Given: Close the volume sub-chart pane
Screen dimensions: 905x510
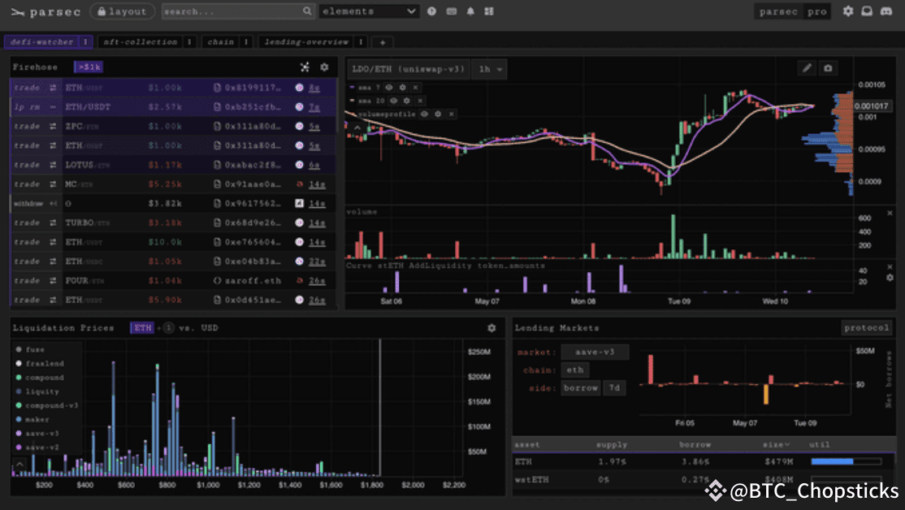Looking at the screenshot, I should [x=888, y=212].
